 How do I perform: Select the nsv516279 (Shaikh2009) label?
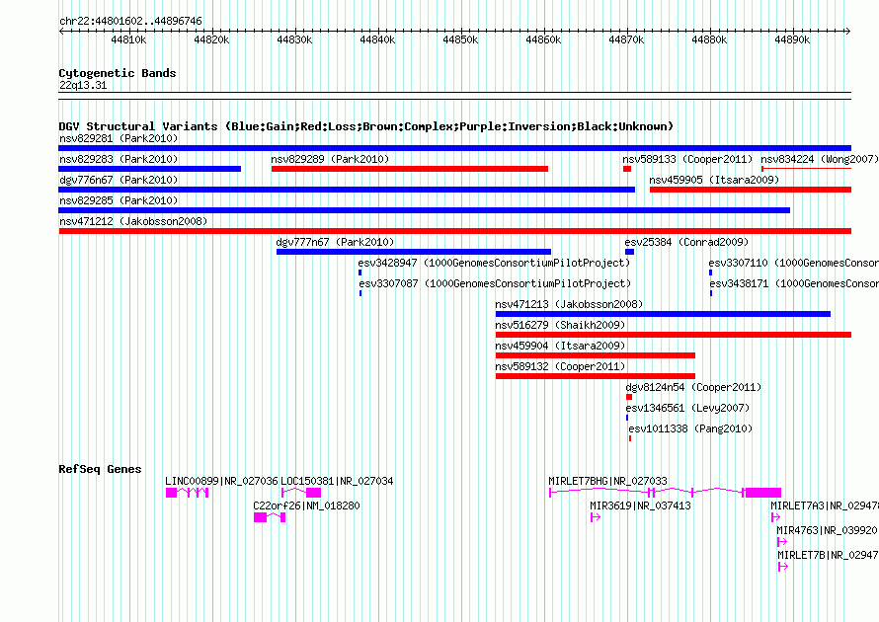(560, 325)
